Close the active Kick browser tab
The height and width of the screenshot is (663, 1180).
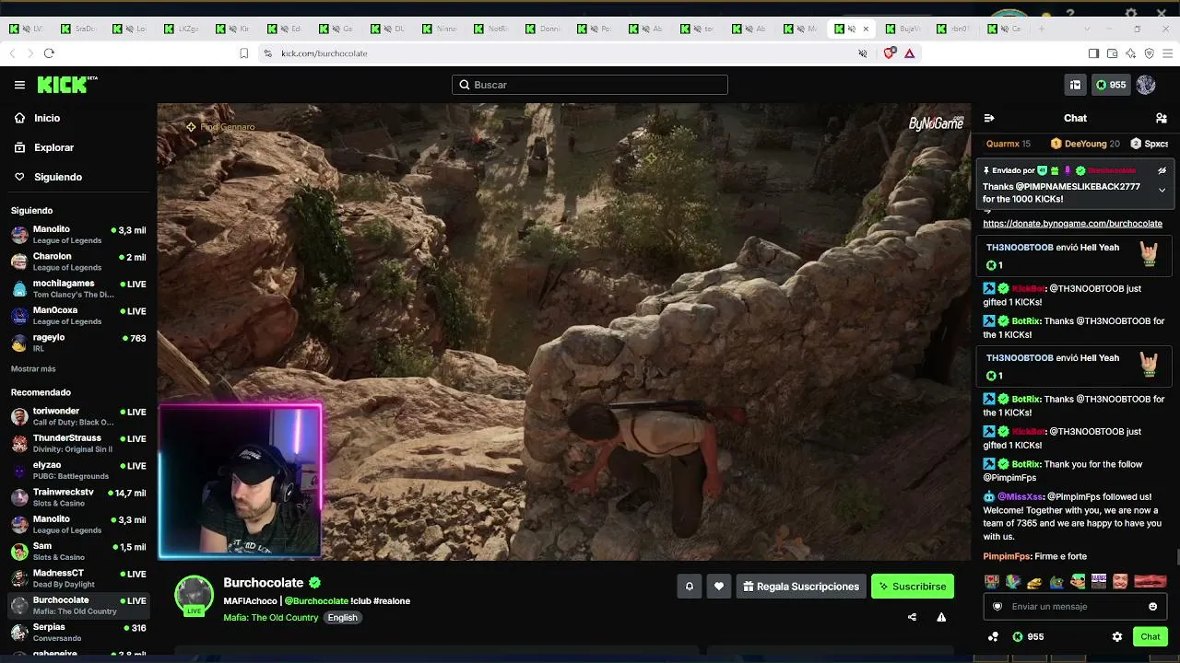866,29
